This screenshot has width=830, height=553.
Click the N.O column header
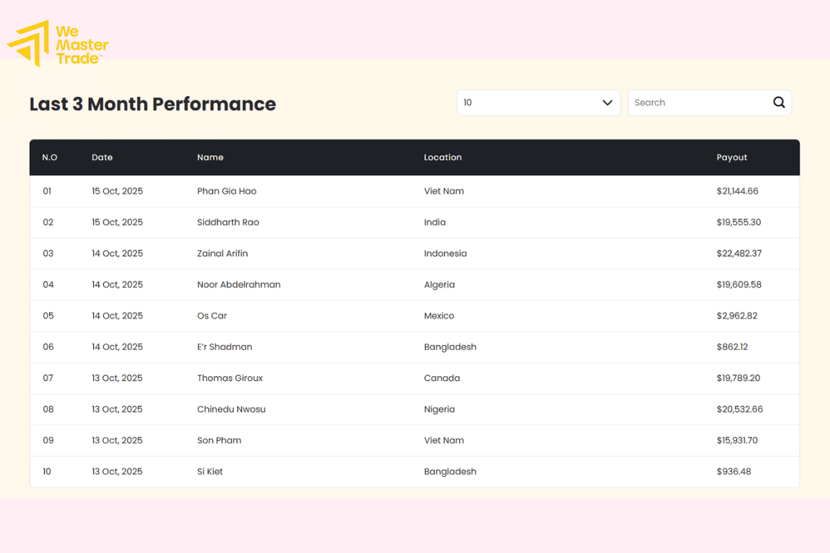49,158
